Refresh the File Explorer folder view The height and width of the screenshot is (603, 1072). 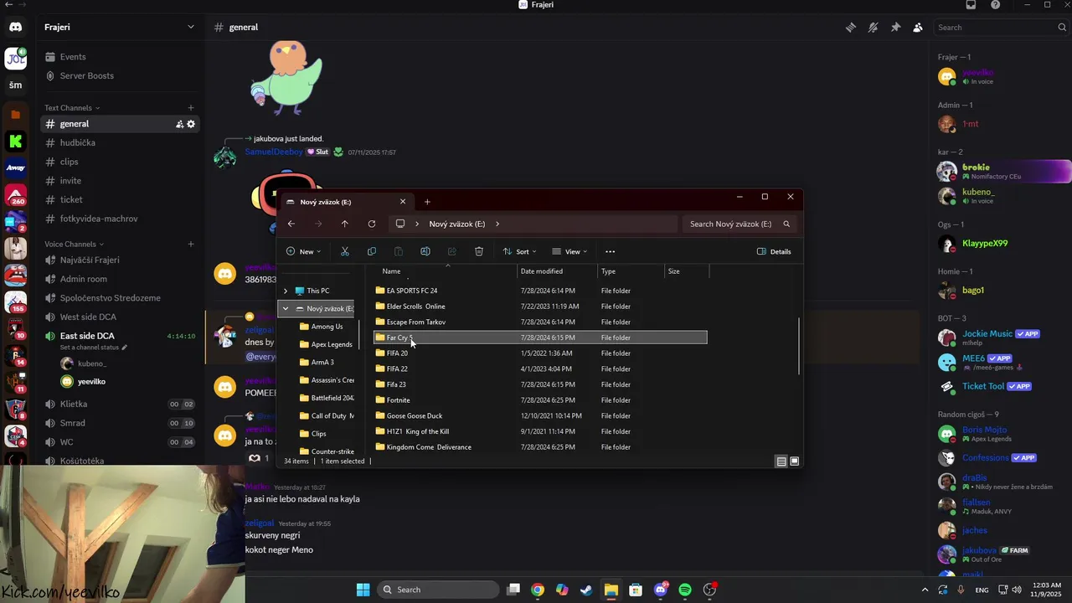372,224
